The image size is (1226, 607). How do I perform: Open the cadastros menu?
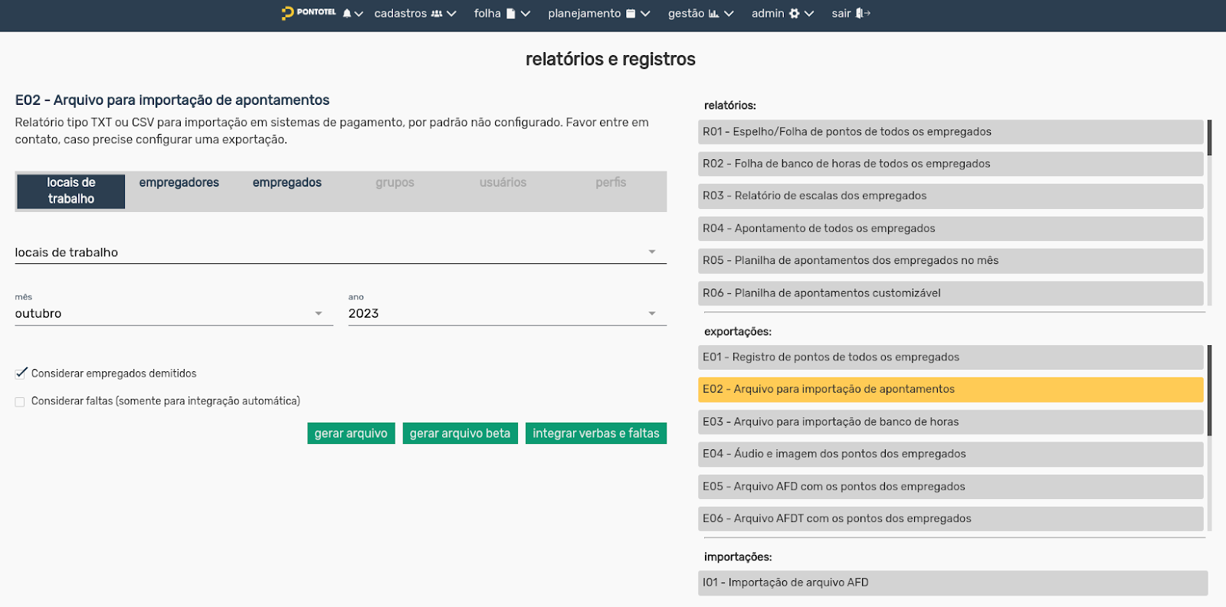coord(415,14)
